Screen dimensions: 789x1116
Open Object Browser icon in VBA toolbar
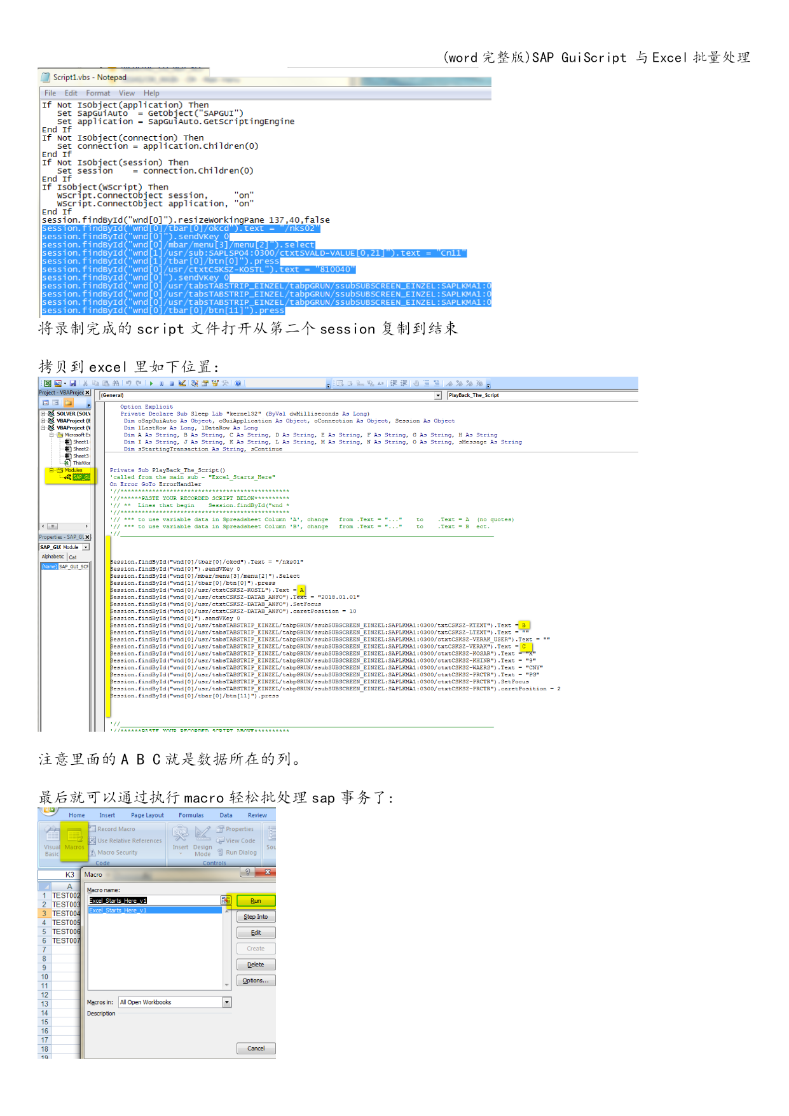pos(216,383)
